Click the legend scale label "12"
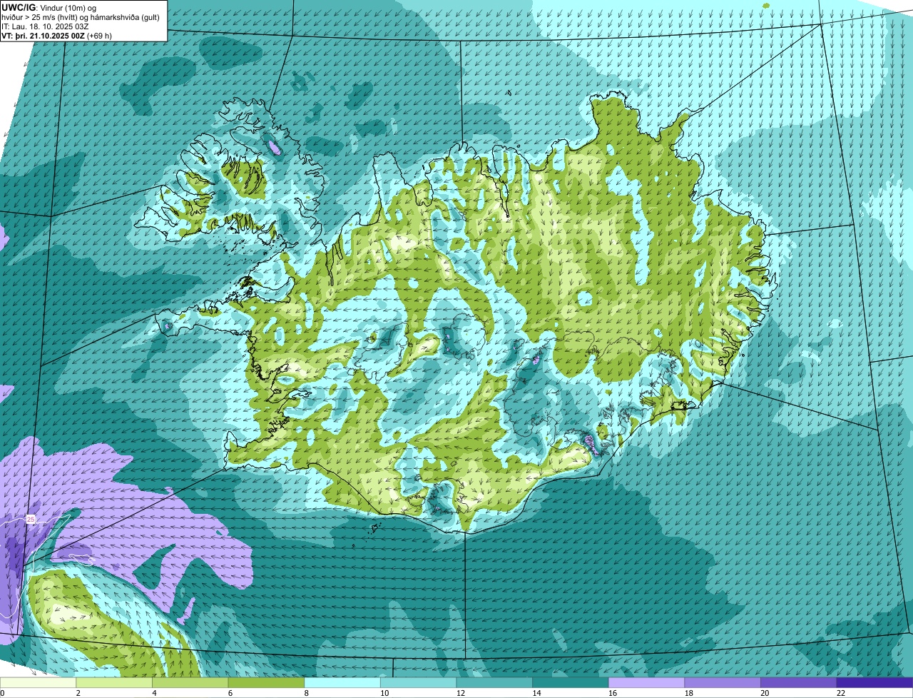 point(461,693)
